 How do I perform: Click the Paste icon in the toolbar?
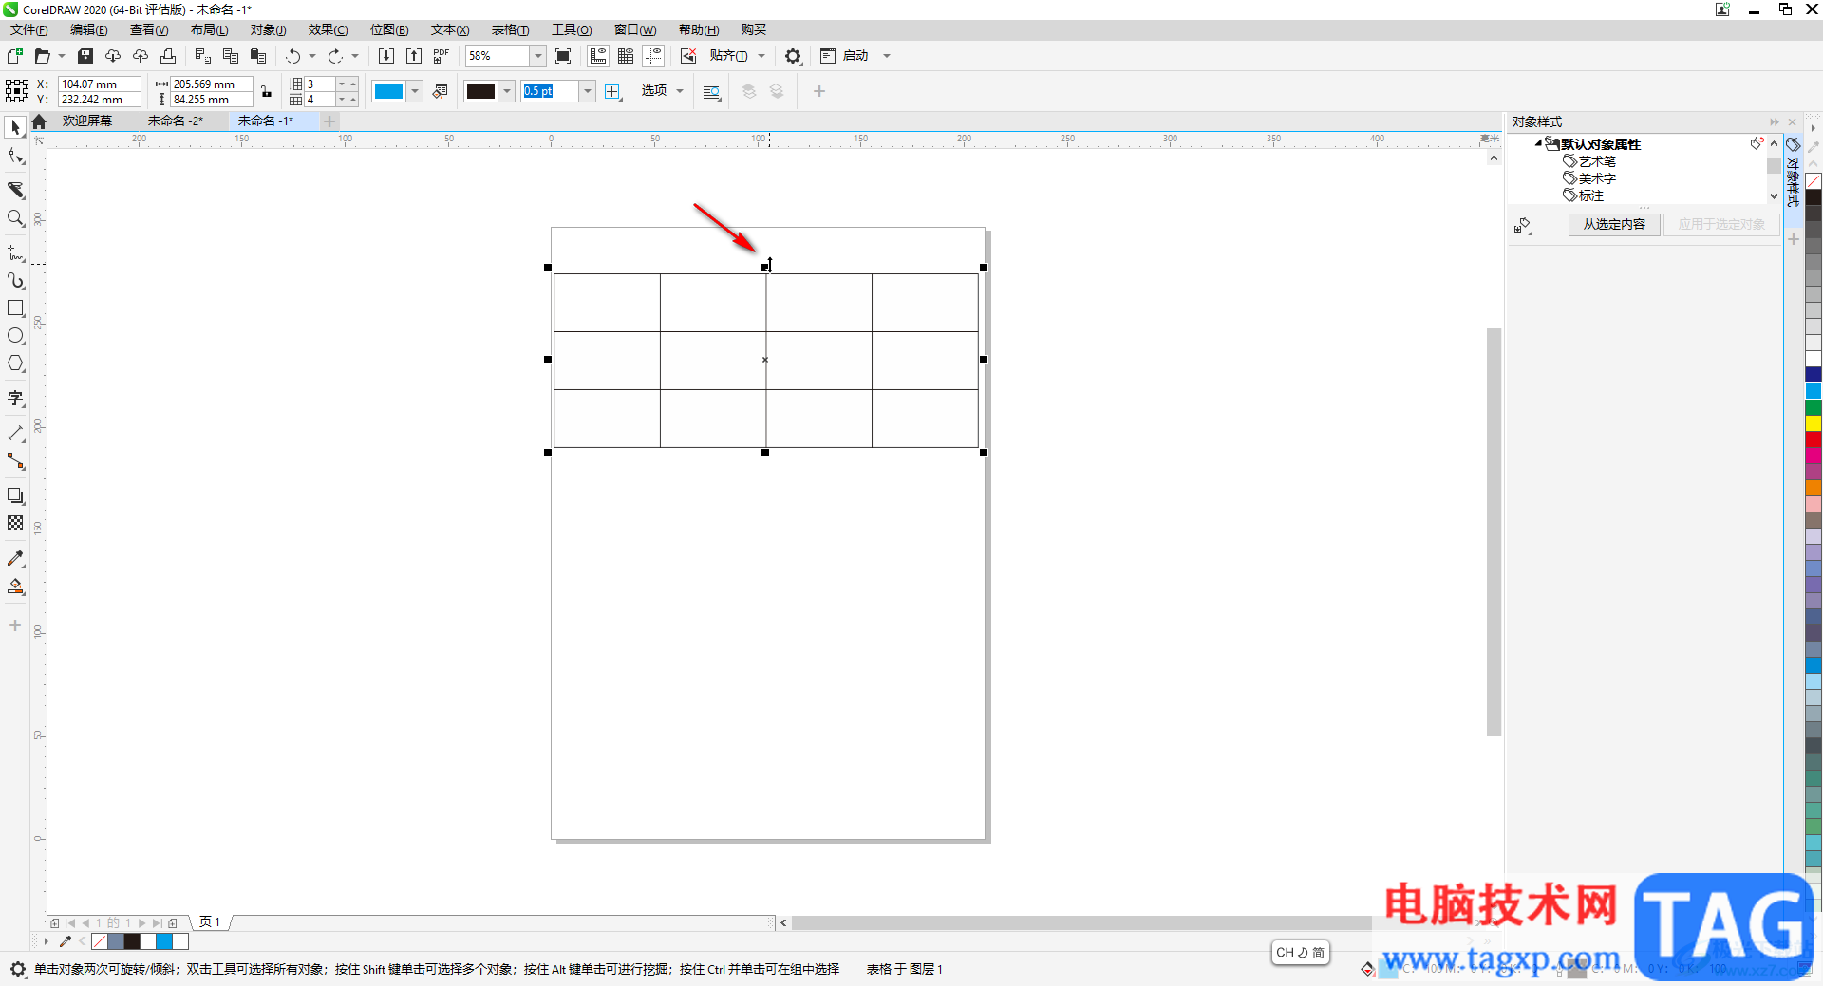pos(257,56)
